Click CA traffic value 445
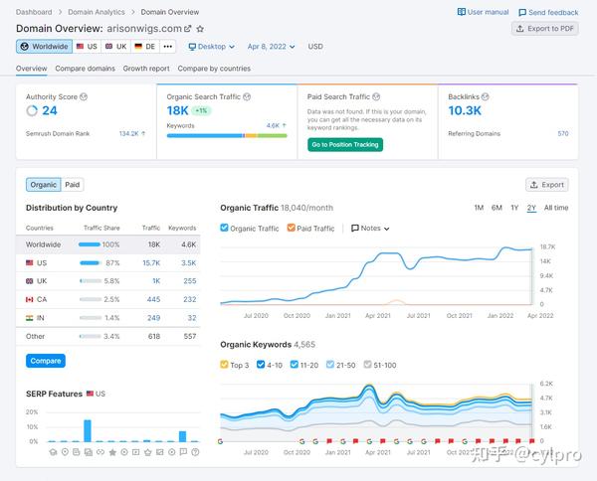 [154, 299]
